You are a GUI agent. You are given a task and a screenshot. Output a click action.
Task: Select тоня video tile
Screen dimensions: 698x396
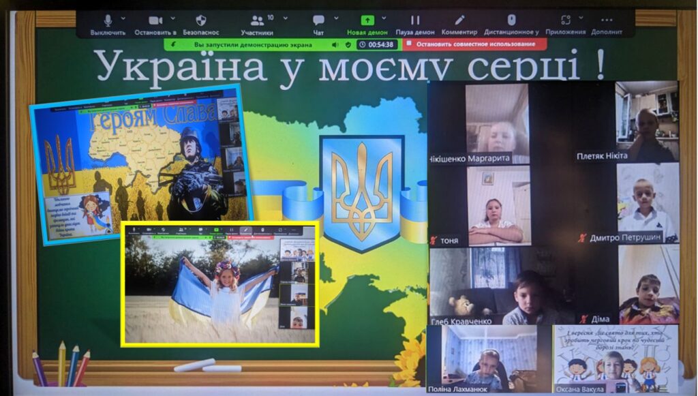tap(480, 206)
